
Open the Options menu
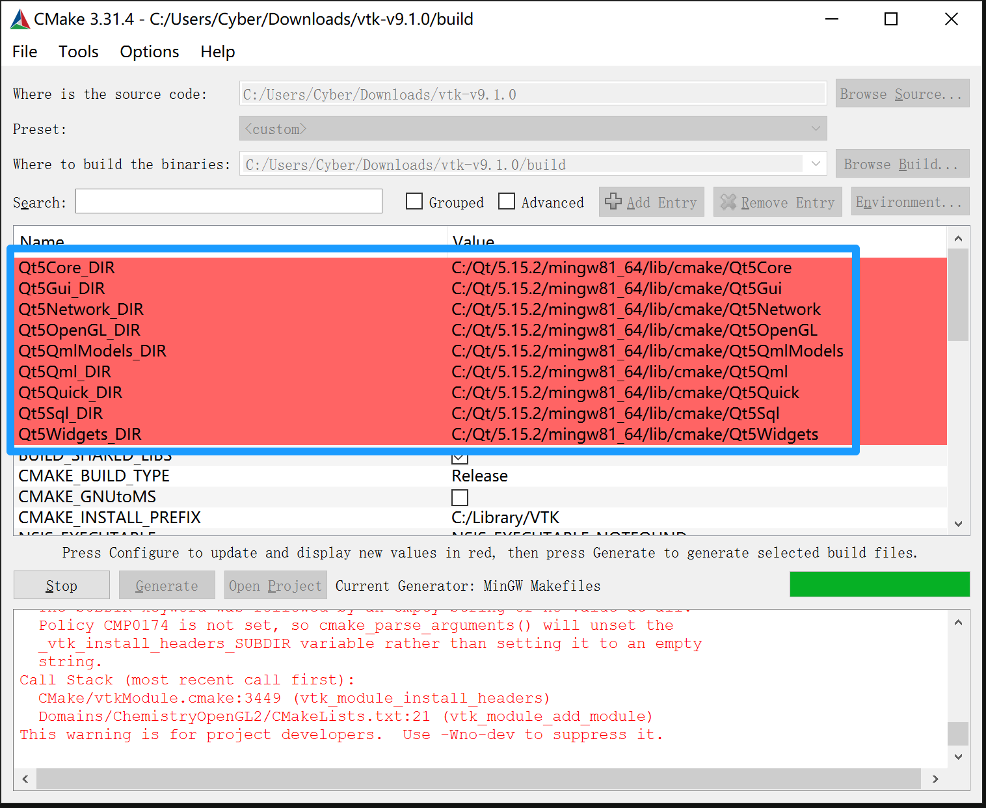click(x=150, y=52)
